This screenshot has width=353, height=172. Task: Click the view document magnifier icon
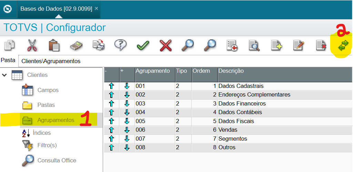coord(254,45)
